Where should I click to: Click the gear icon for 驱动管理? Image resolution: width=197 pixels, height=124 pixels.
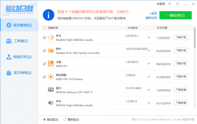[x=9, y=25]
